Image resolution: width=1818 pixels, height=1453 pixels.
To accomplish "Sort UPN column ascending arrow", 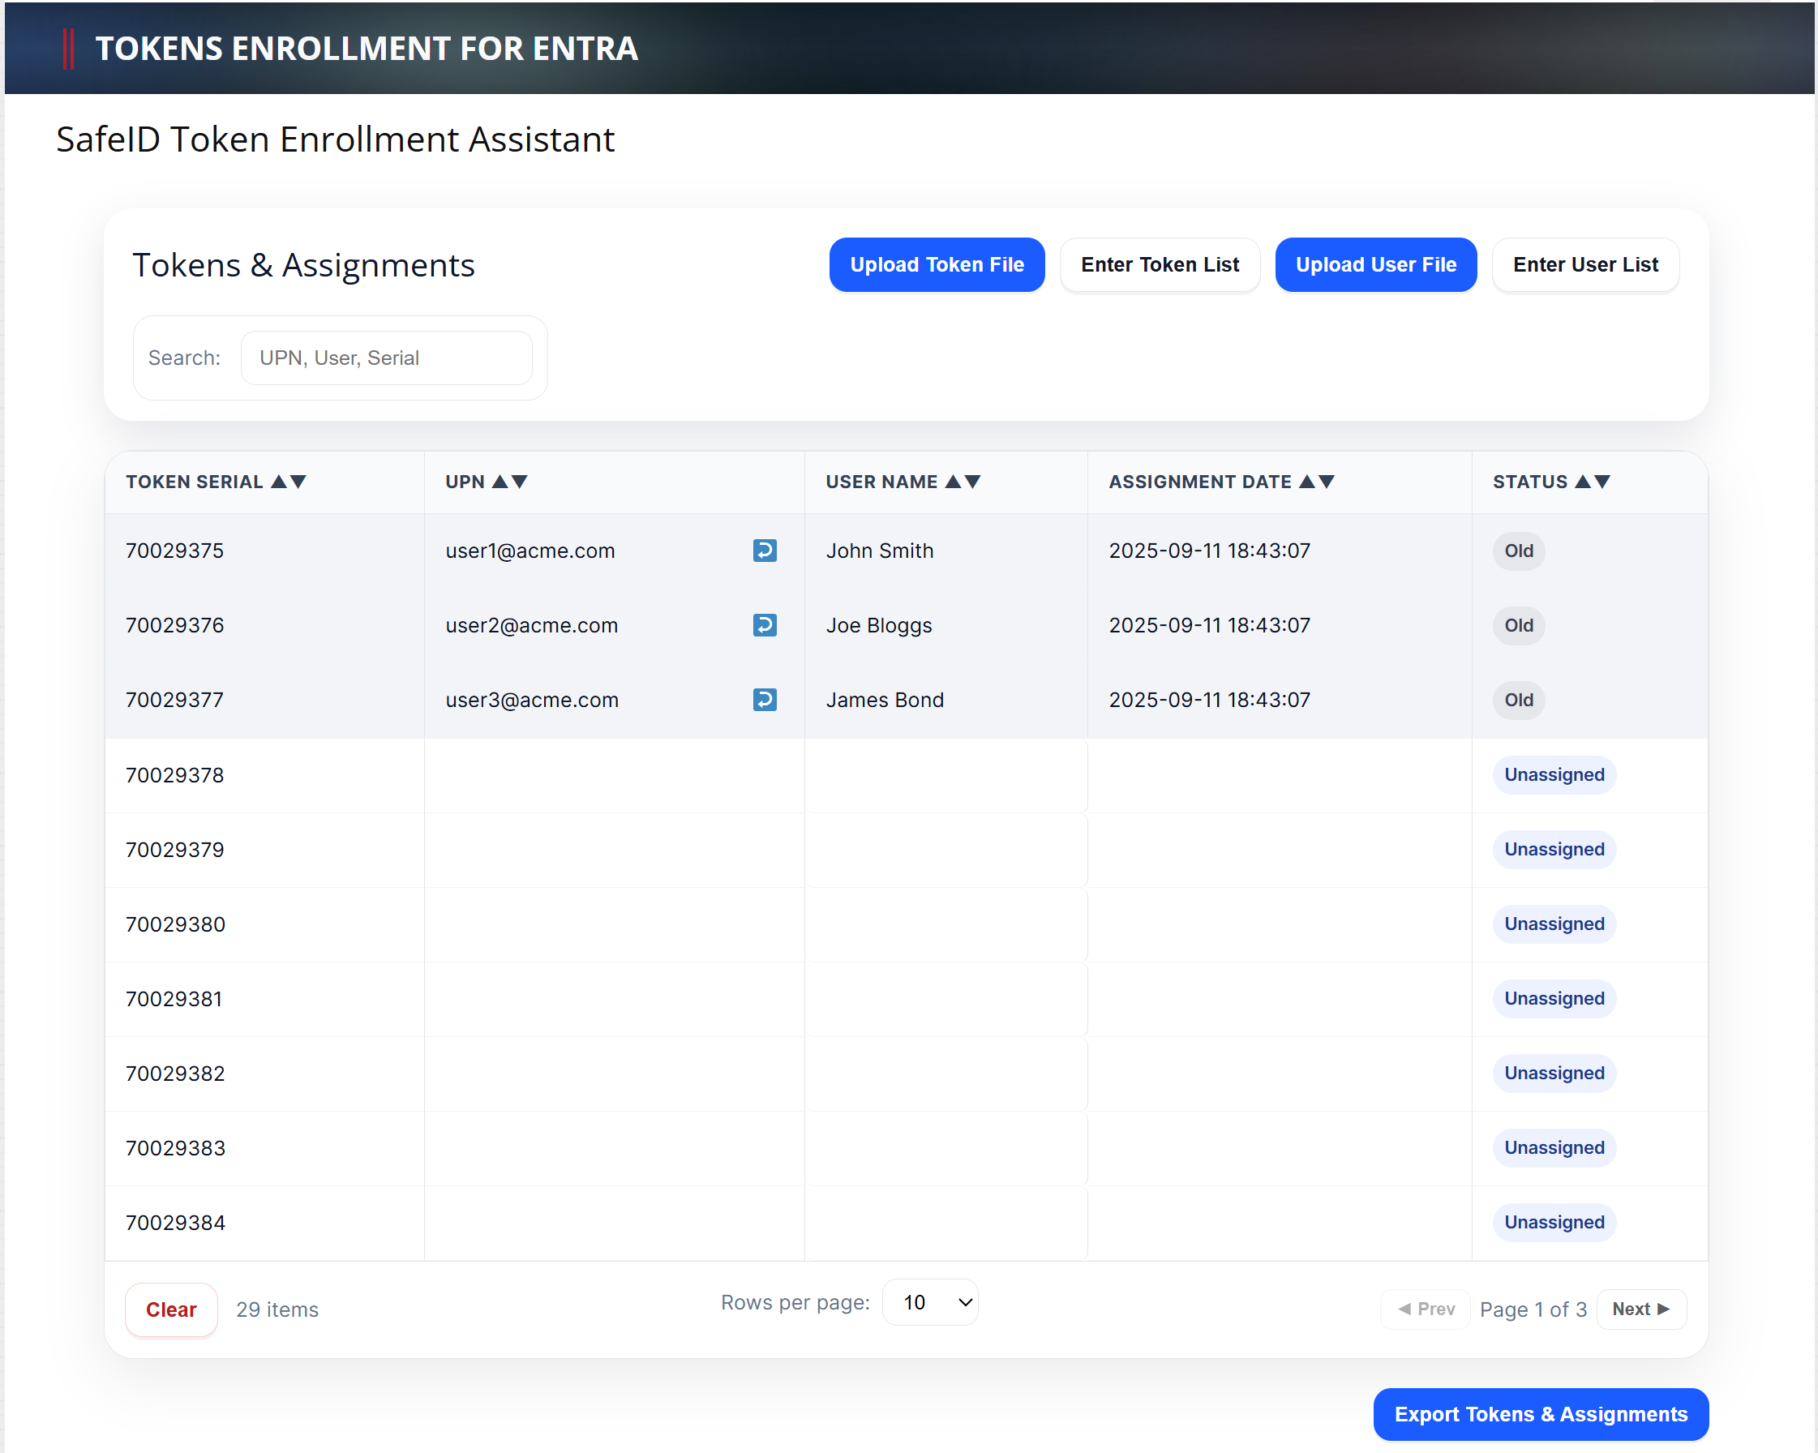I will pos(500,482).
